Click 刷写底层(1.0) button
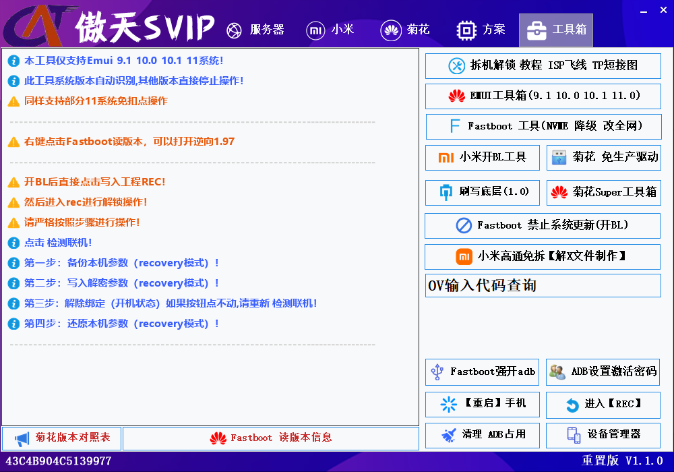The height and width of the screenshot is (472, 674). (x=483, y=192)
